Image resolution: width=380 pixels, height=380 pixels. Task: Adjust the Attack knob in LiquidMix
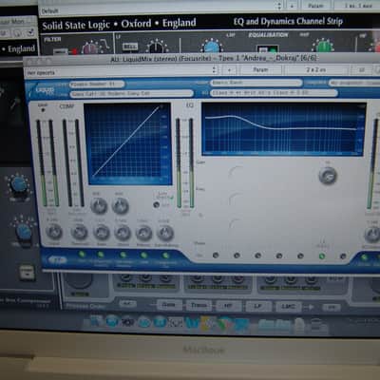coord(123,233)
